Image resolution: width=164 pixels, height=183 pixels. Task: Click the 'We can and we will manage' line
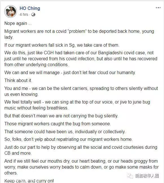tap(70, 73)
